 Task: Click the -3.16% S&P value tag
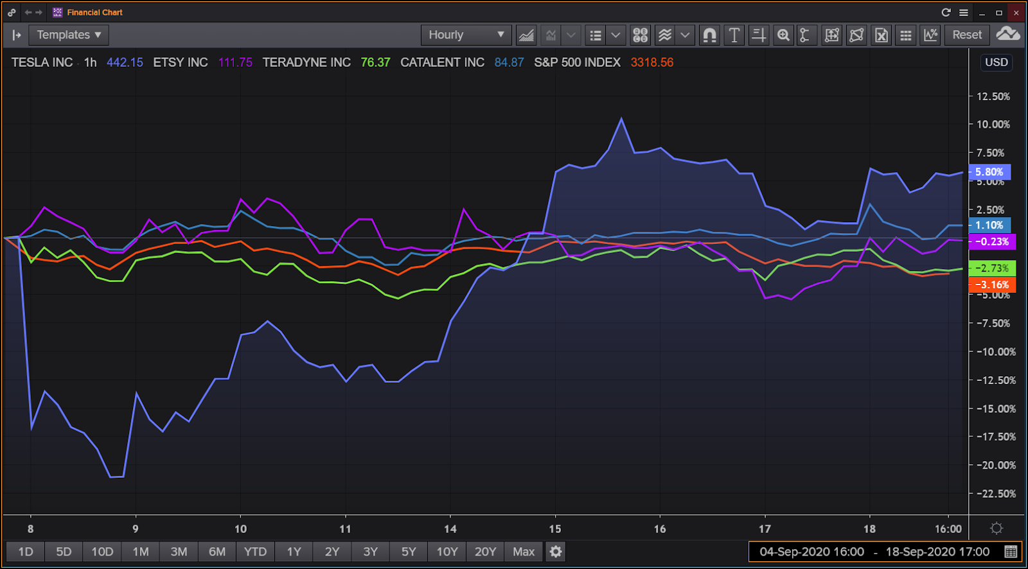992,285
